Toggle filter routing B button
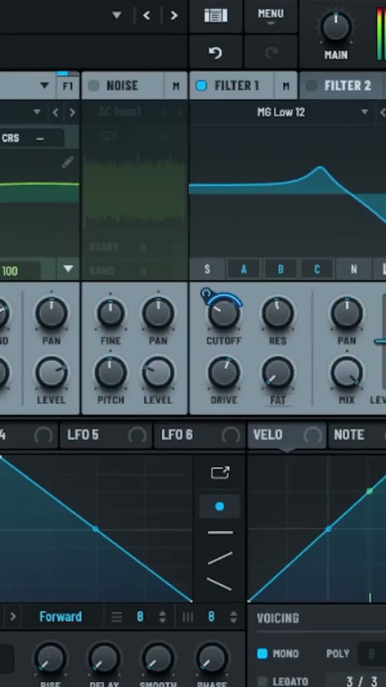This screenshot has height=687, width=386. tap(280, 269)
